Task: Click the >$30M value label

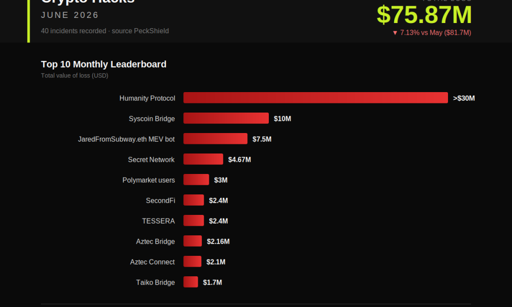Action: (x=464, y=98)
